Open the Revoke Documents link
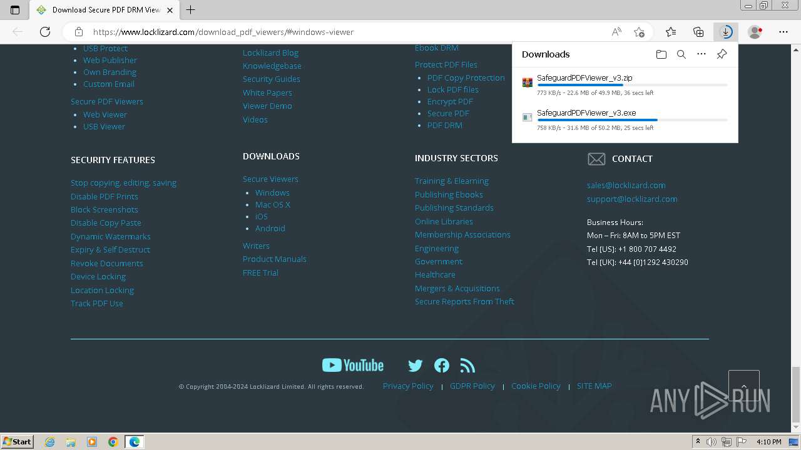Screen dimensions: 801x450 click(x=107, y=263)
